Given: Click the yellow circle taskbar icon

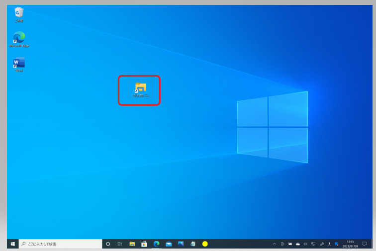Looking at the screenshot, I should (204, 244).
